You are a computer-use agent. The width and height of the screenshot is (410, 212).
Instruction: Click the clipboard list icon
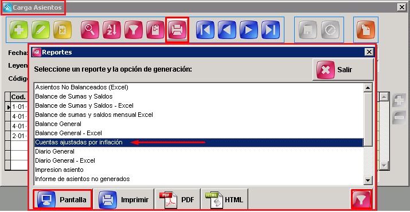point(155,30)
